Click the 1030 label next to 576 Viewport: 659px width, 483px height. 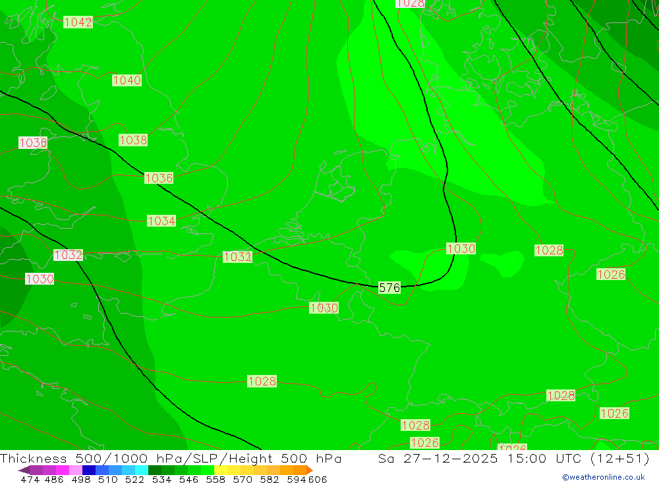pos(324,308)
